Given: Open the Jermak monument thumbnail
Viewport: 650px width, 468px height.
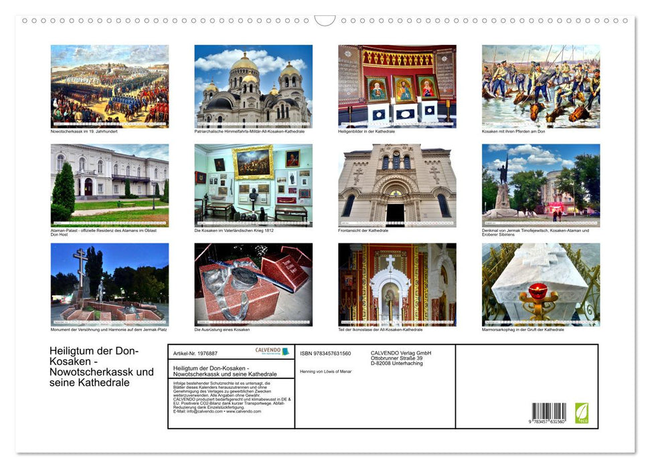Looking at the screenshot, I should pos(542,185).
